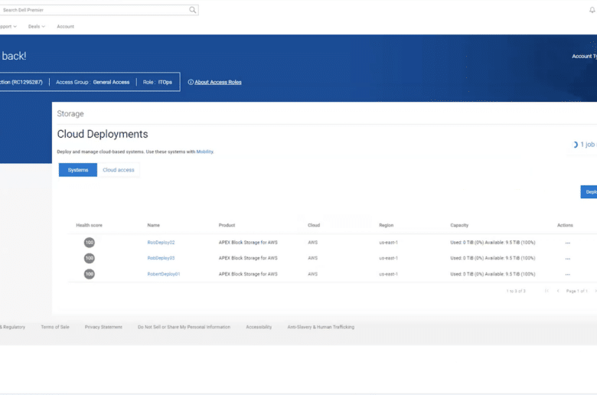597x395 pixels.
Task: Click General Access access group text
Action: [x=111, y=82]
